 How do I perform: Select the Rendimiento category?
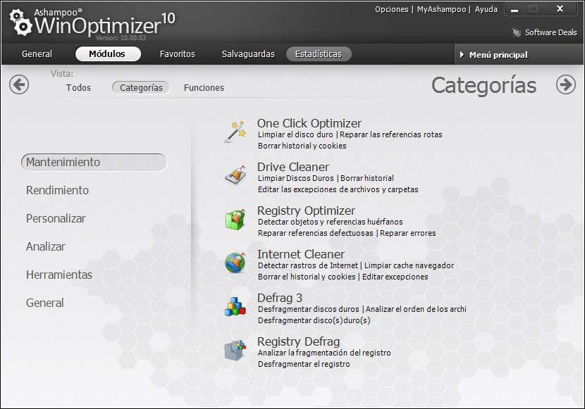click(x=58, y=190)
